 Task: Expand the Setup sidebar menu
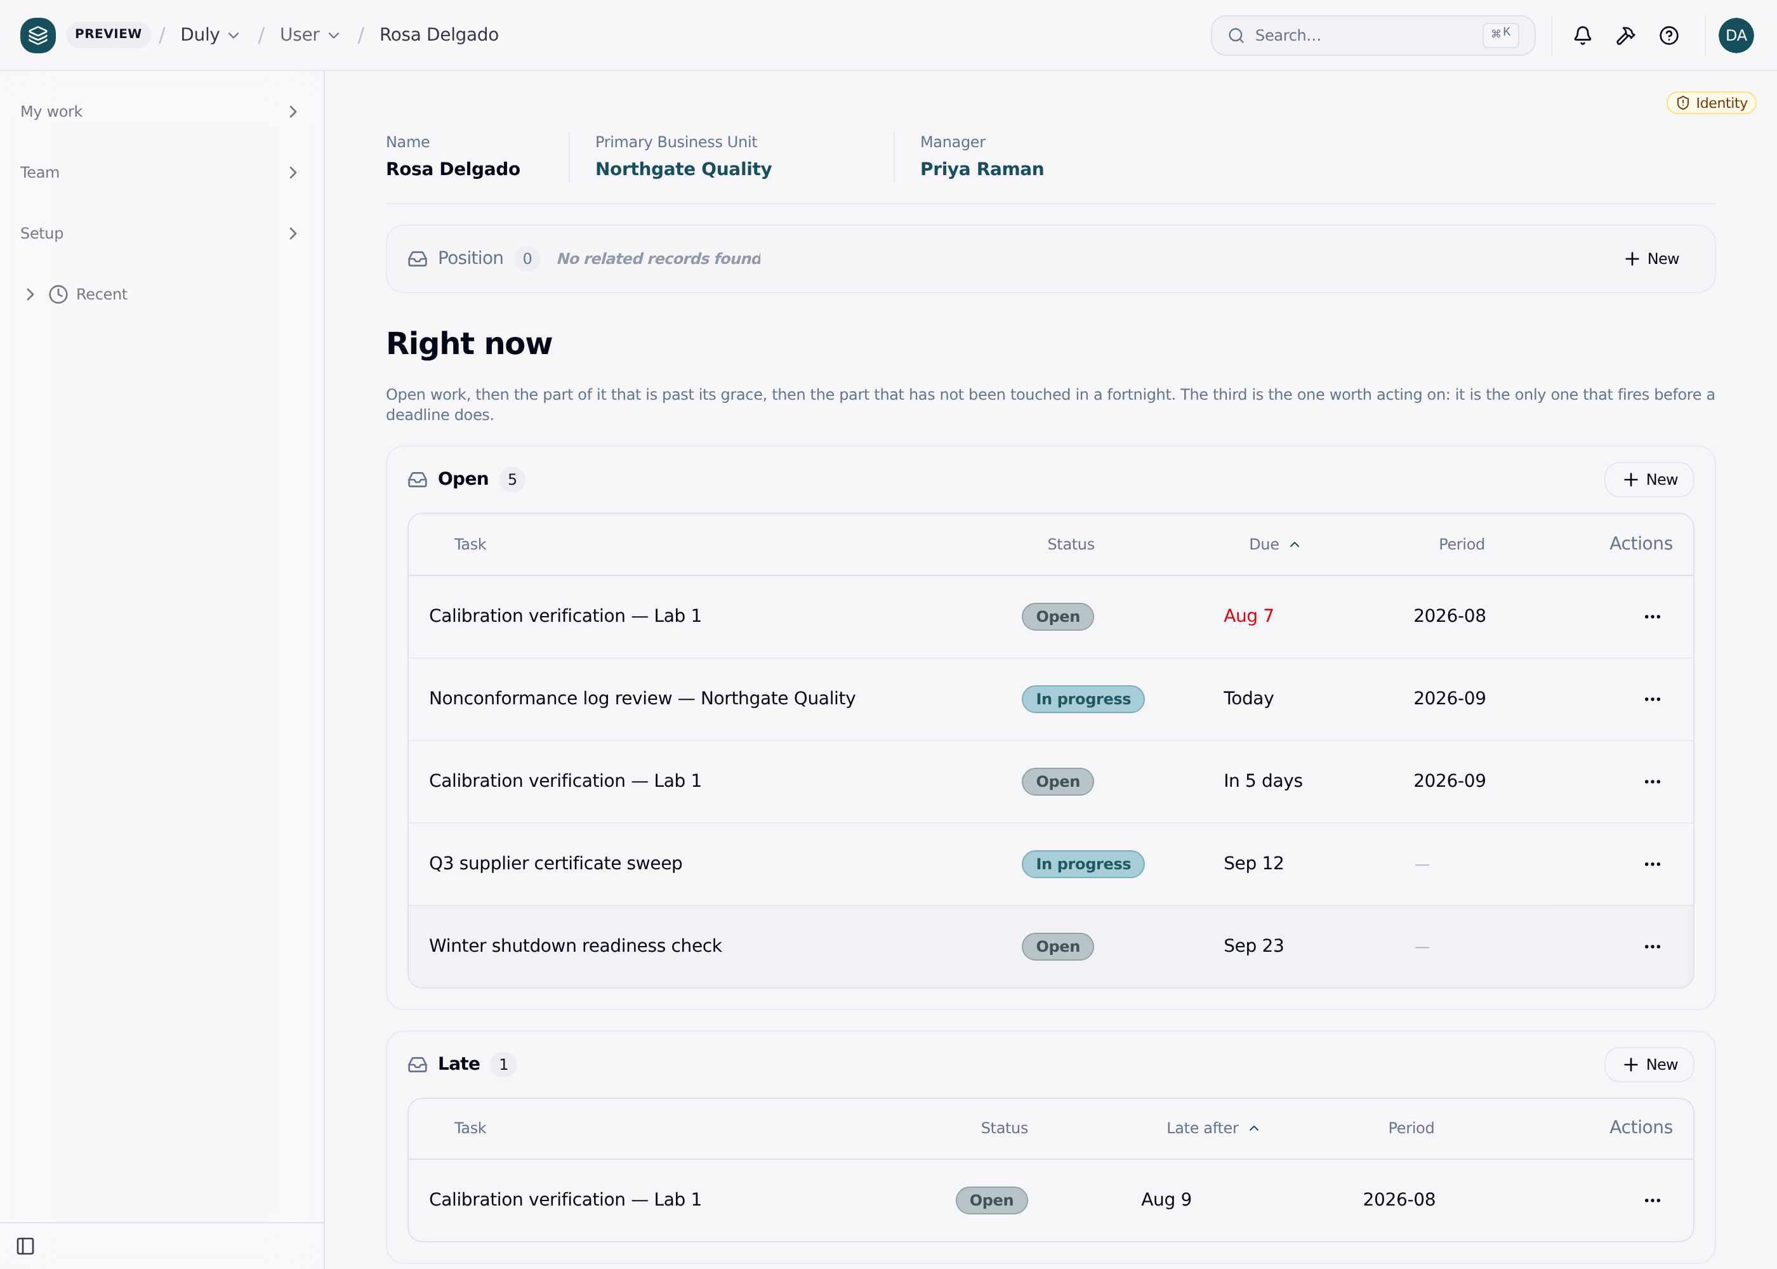tap(160, 233)
